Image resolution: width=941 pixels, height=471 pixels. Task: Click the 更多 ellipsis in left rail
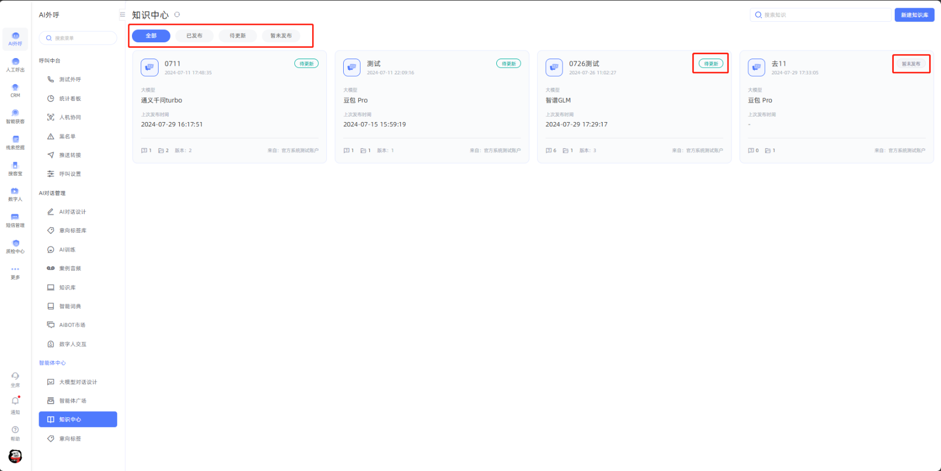pos(15,271)
